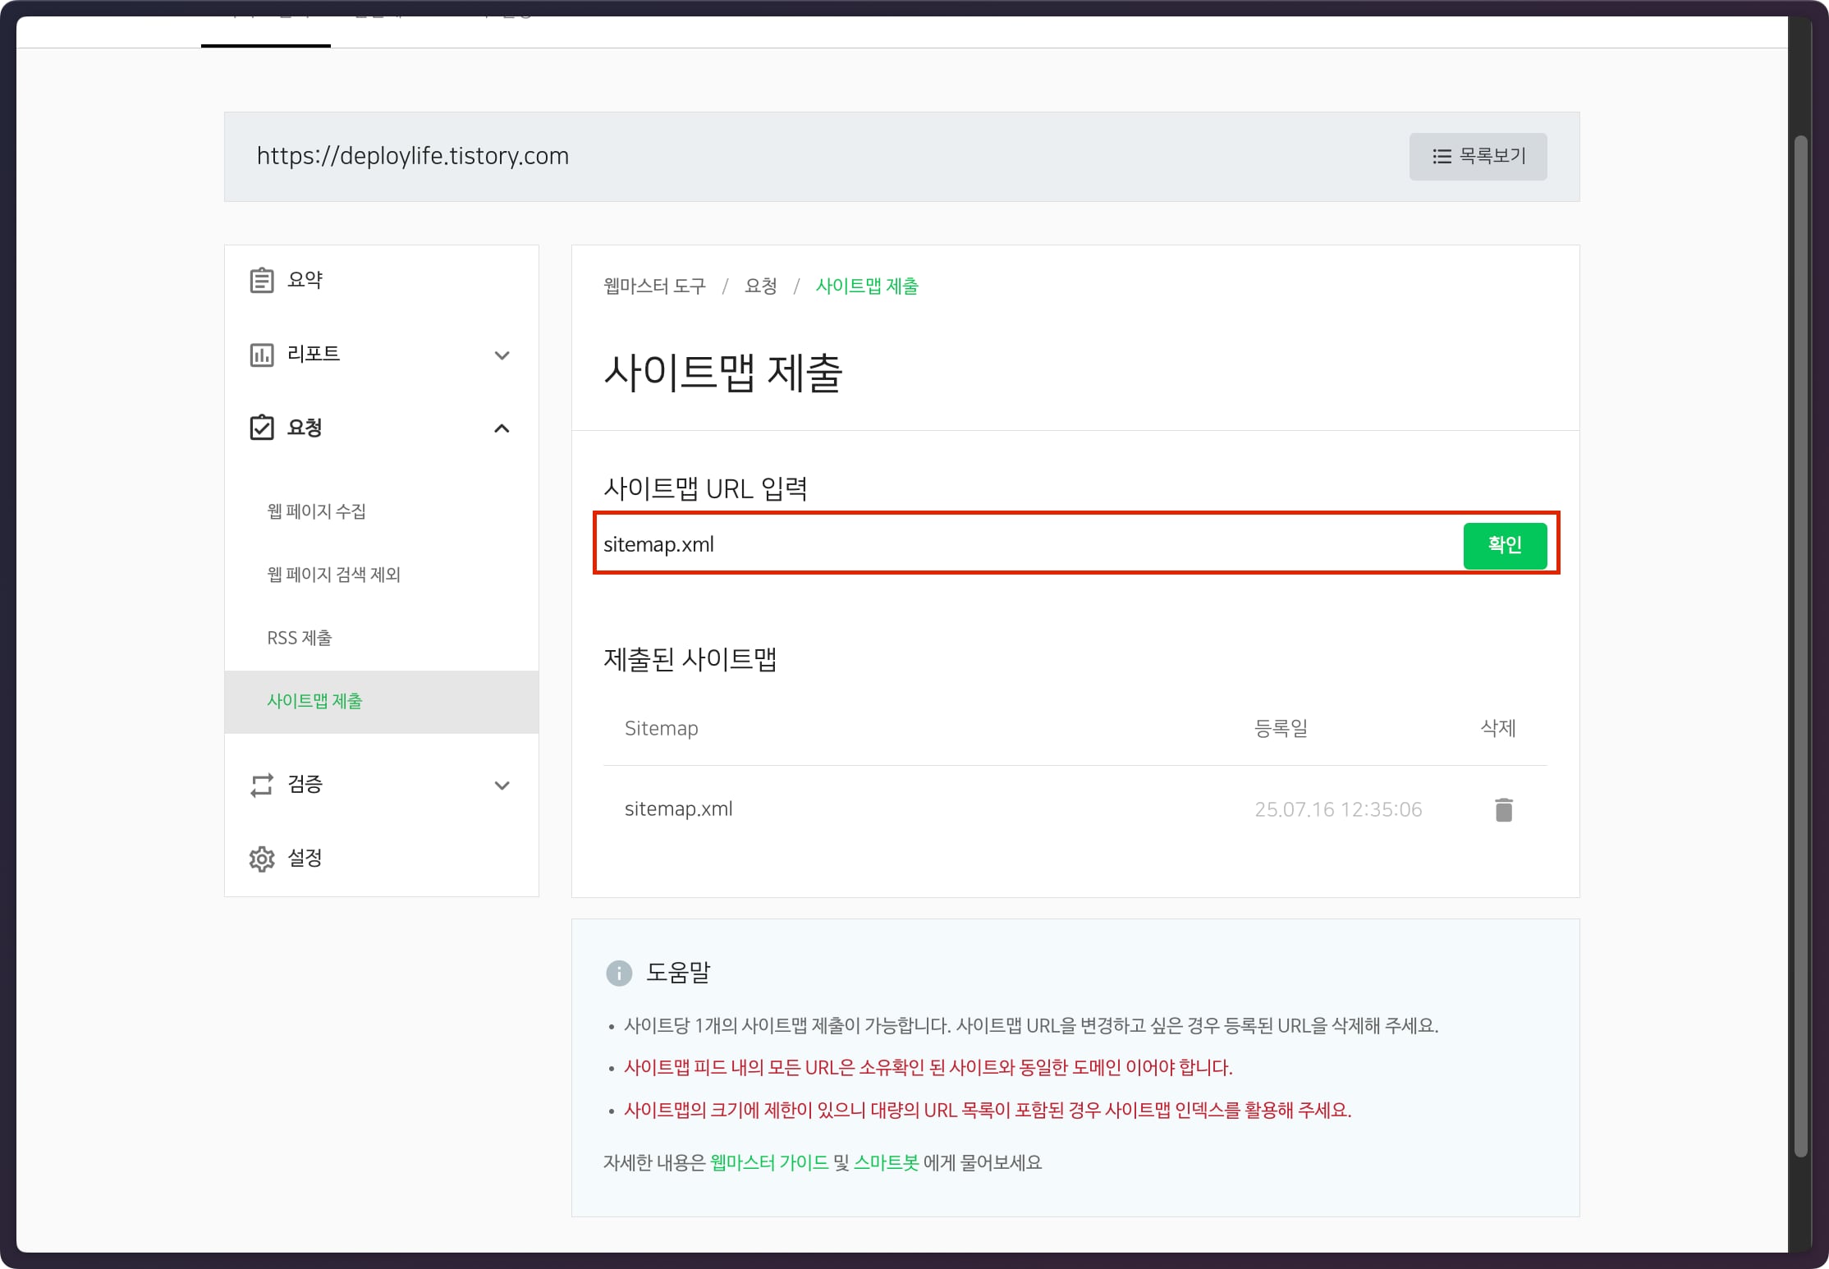
Task: Click the 요청 breadcrumb link
Action: point(760,286)
